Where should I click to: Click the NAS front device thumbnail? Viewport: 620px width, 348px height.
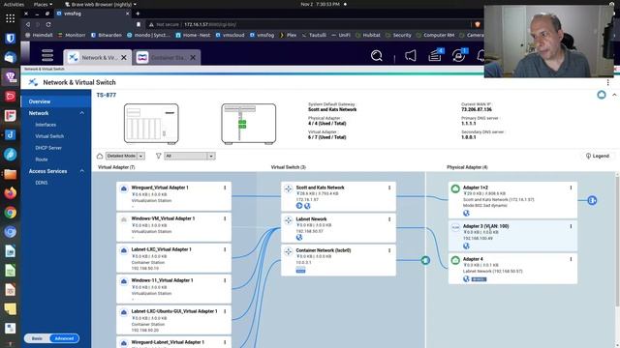[x=151, y=124]
